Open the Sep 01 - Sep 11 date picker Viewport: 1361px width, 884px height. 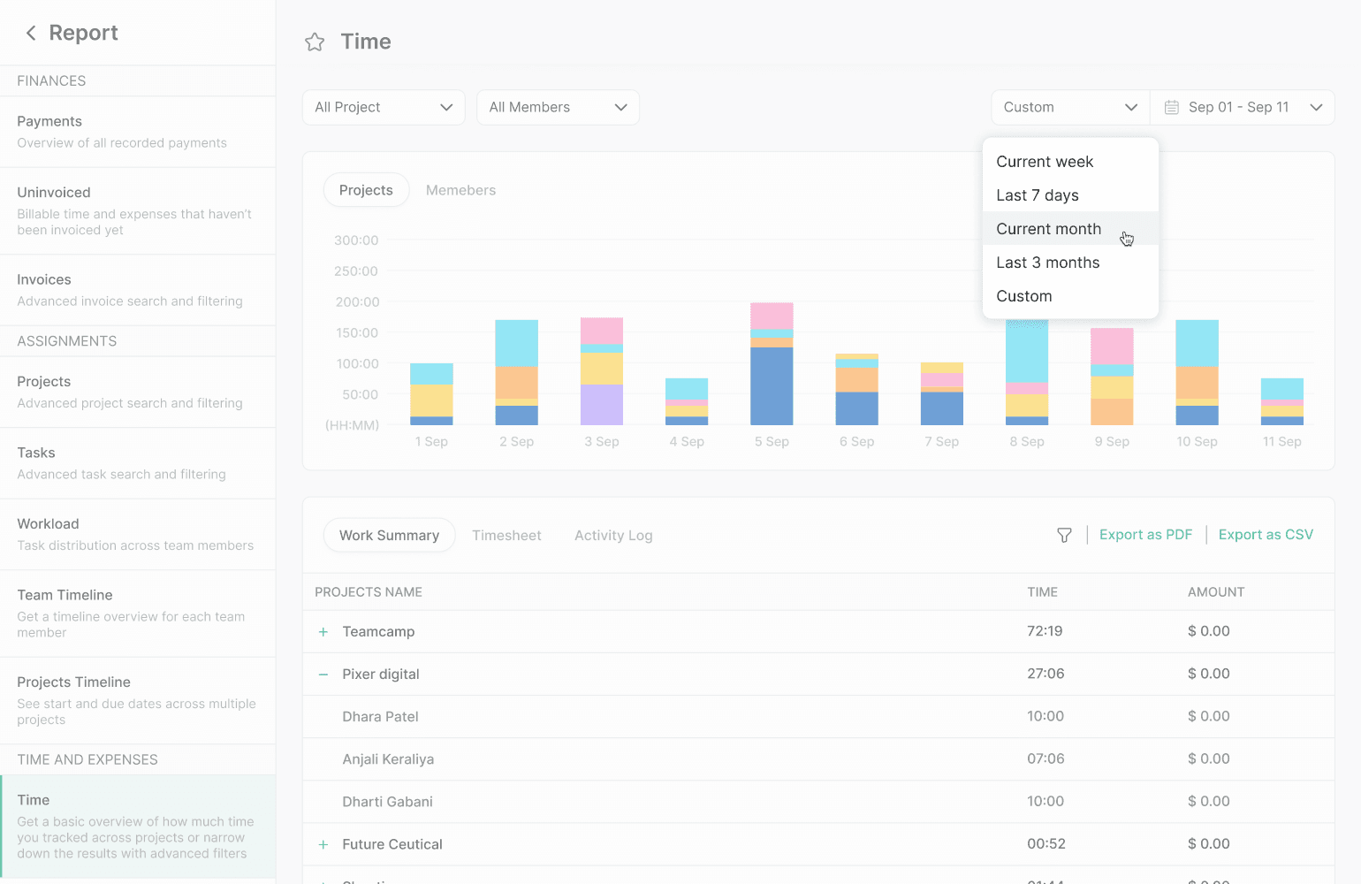1243,108
